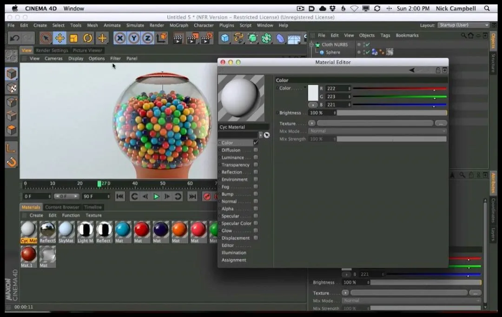Toggle the X axis lock
The image size is (502, 317).
(120, 39)
